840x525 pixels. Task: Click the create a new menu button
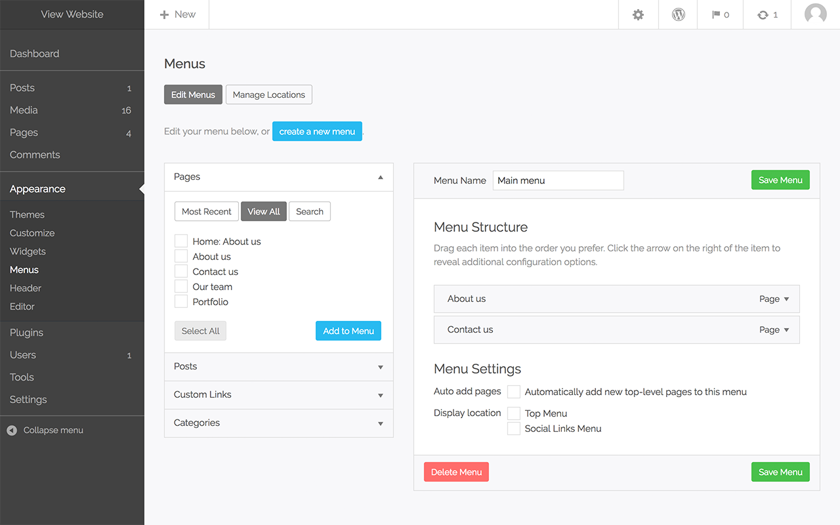317,131
